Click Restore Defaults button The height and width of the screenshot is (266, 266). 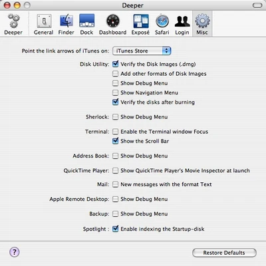[224, 253]
